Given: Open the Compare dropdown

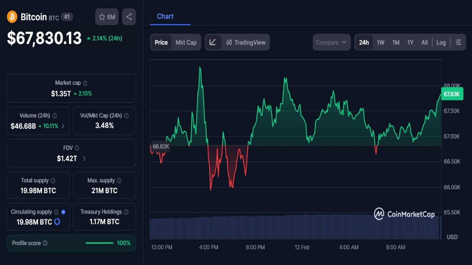Looking at the screenshot, I should point(331,42).
